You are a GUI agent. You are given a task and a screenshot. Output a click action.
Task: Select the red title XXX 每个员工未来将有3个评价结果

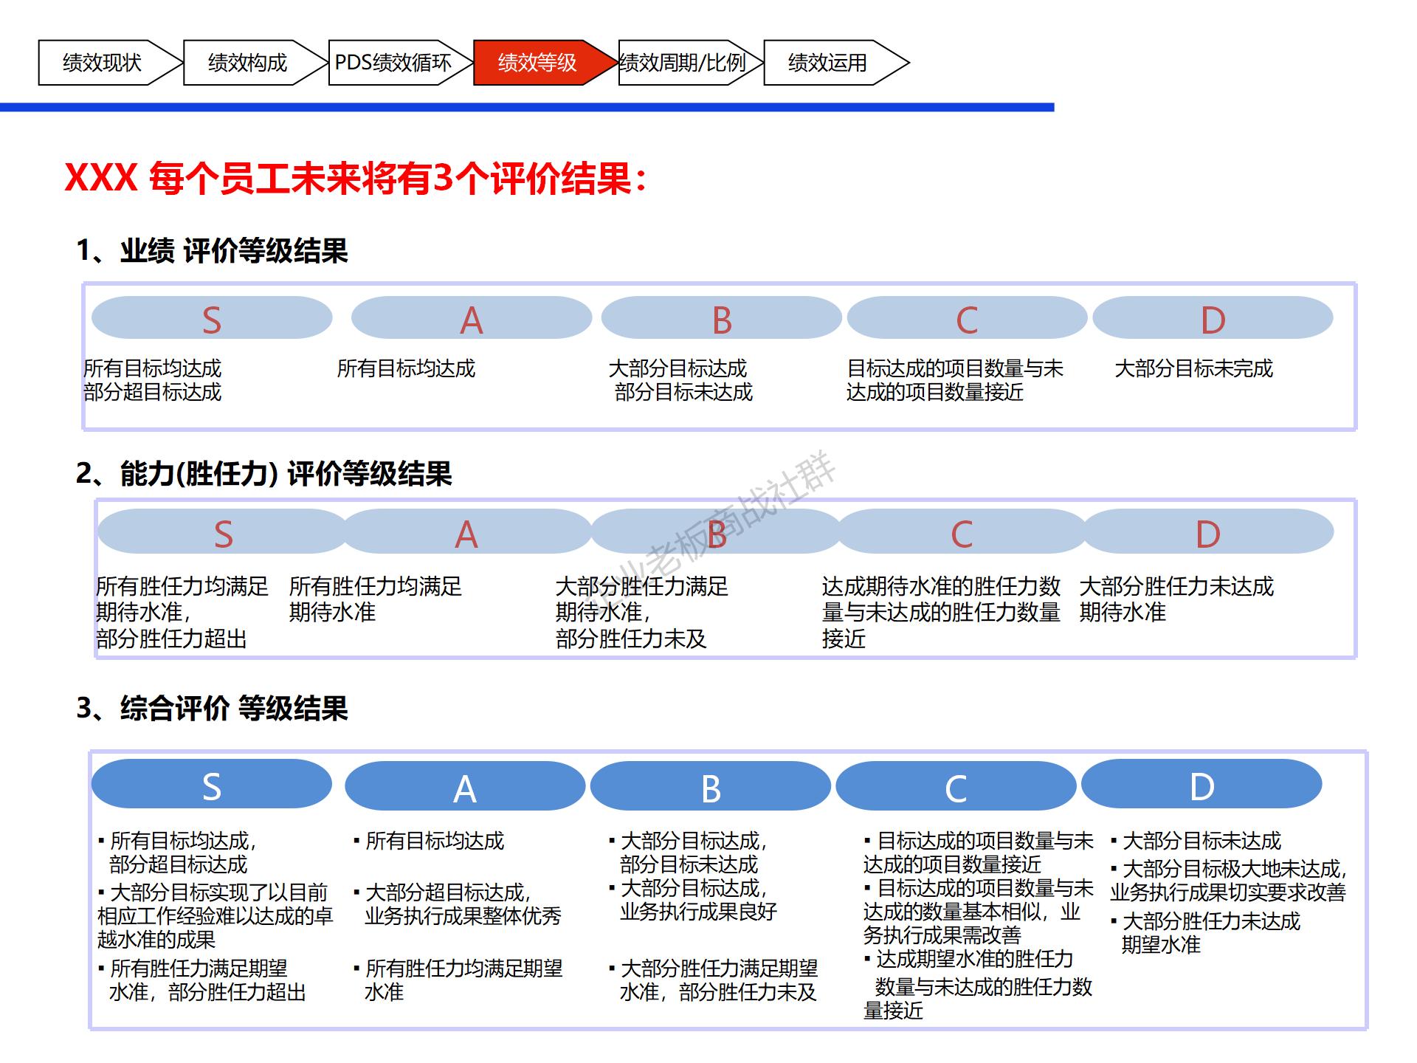(x=356, y=178)
